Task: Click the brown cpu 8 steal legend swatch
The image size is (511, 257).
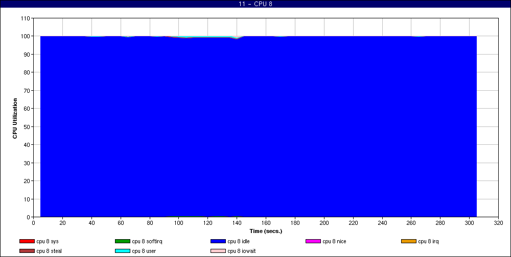Action: coord(27,251)
